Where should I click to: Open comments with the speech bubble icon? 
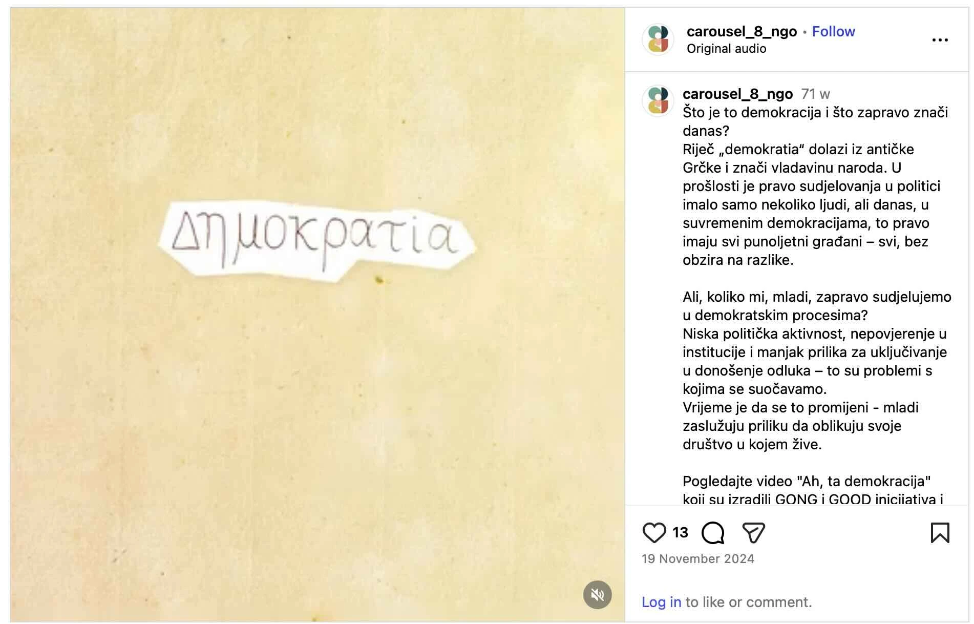tap(713, 533)
